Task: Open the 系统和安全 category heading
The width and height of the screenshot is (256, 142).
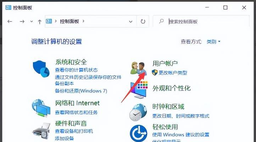Action: coord(71,62)
